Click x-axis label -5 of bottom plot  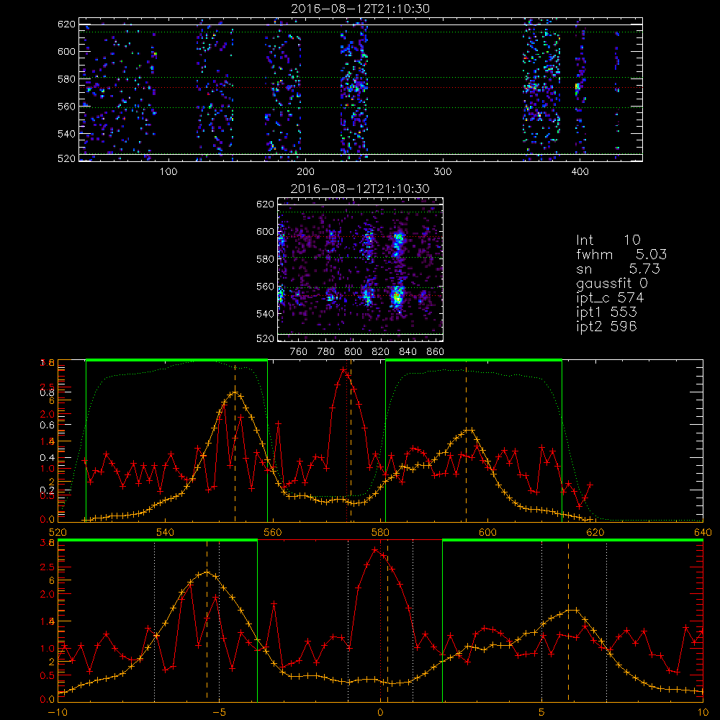(x=219, y=713)
